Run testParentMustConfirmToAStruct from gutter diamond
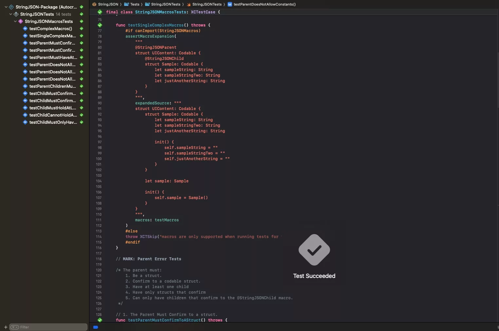 pos(100,320)
